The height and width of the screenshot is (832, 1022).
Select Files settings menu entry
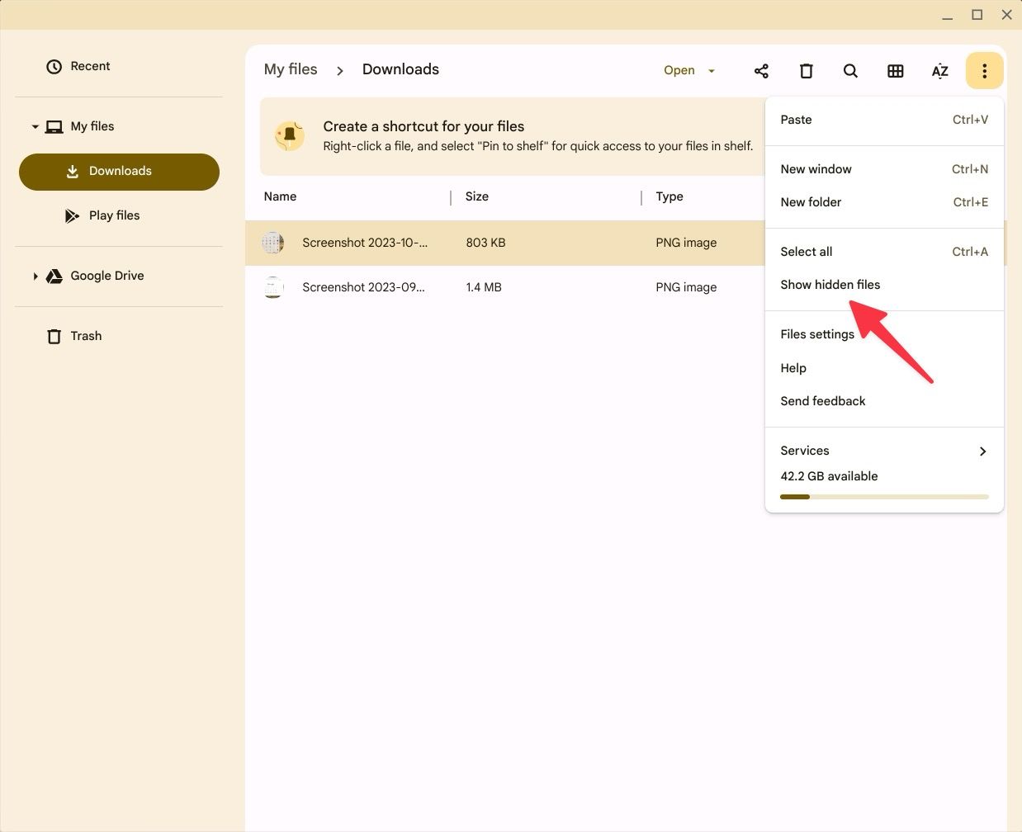pos(817,334)
